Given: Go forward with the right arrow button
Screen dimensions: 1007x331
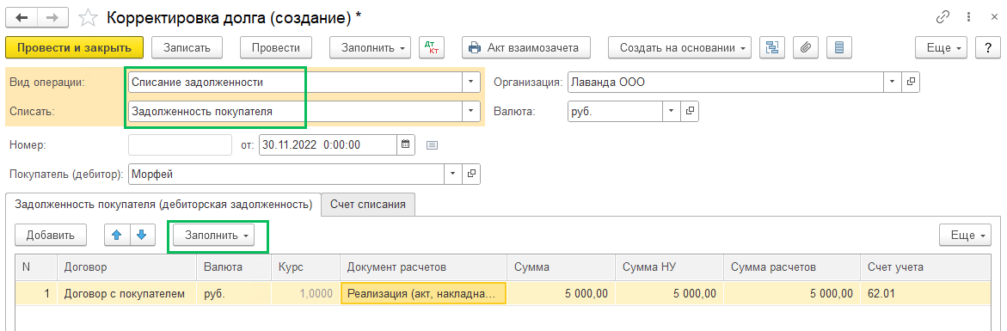Looking at the screenshot, I should pyautogui.click(x=53, y=18).
